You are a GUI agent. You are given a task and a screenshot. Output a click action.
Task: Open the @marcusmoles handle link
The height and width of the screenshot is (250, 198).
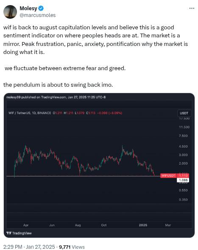coord(38,15)
